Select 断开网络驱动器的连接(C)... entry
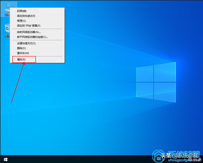Screen dimensions: 203x163 pos(37,37)
